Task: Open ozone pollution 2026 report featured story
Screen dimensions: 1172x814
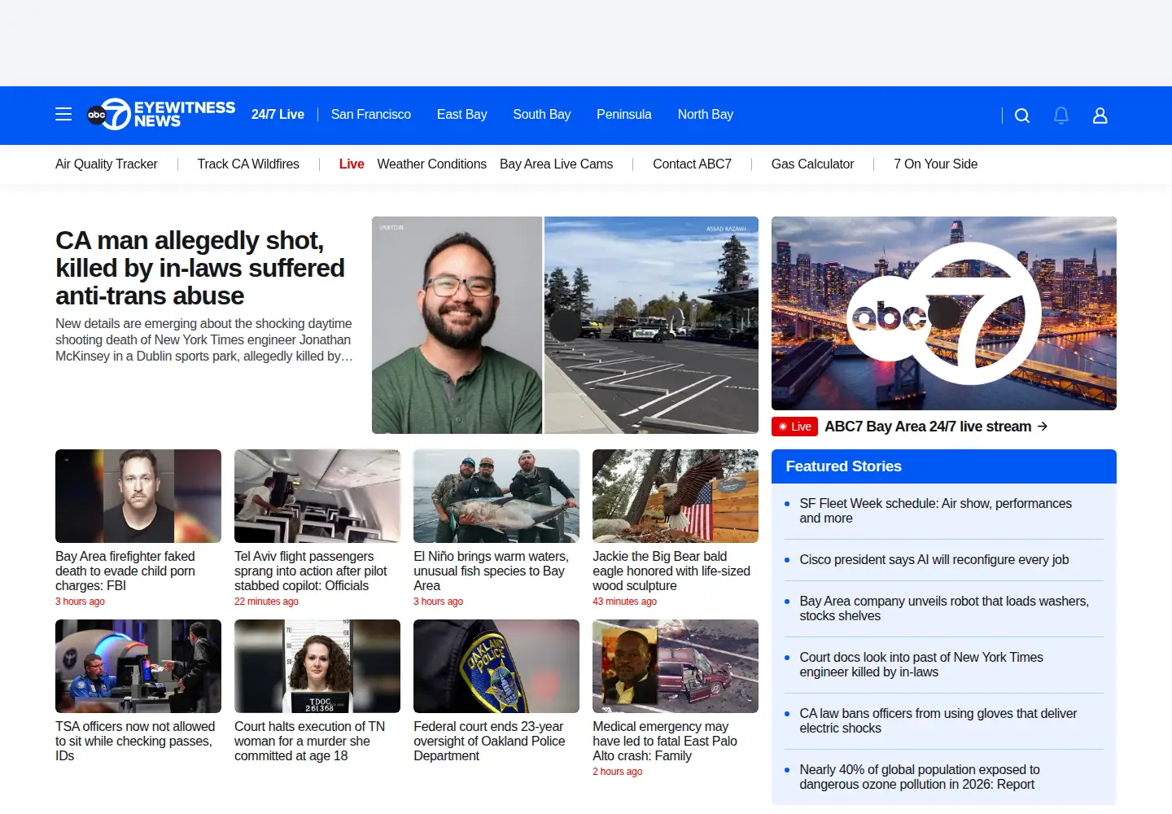Action: 920,777
